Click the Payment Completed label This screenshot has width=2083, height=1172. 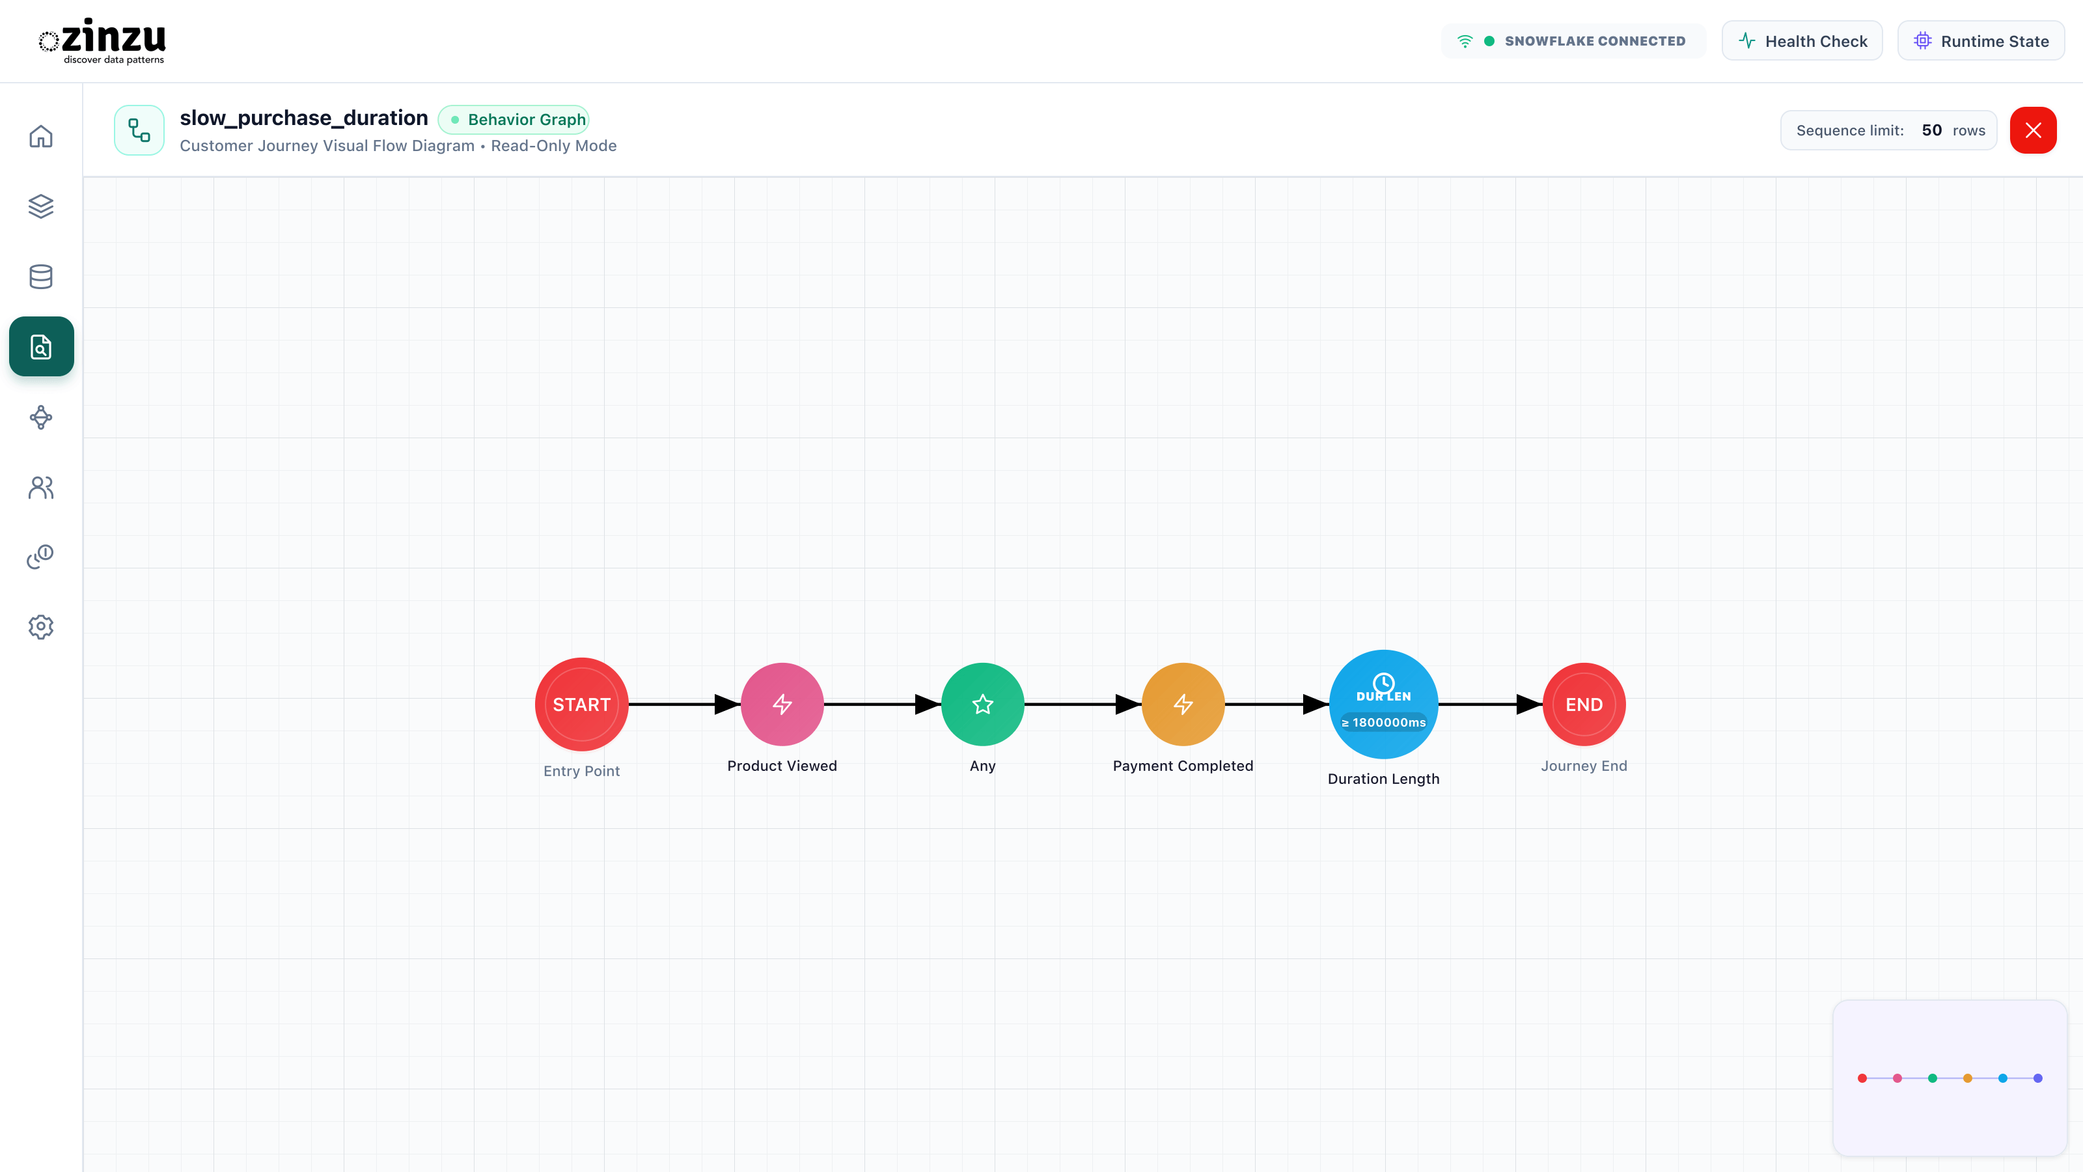coord(1183,766)
